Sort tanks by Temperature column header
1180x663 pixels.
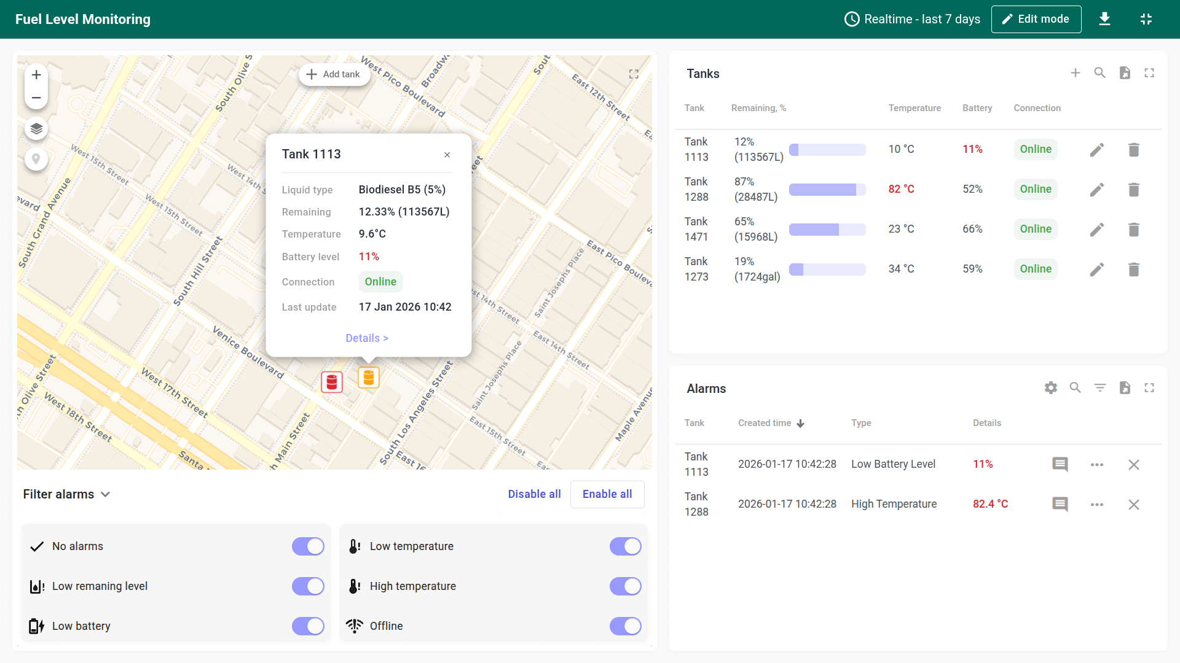914,108
